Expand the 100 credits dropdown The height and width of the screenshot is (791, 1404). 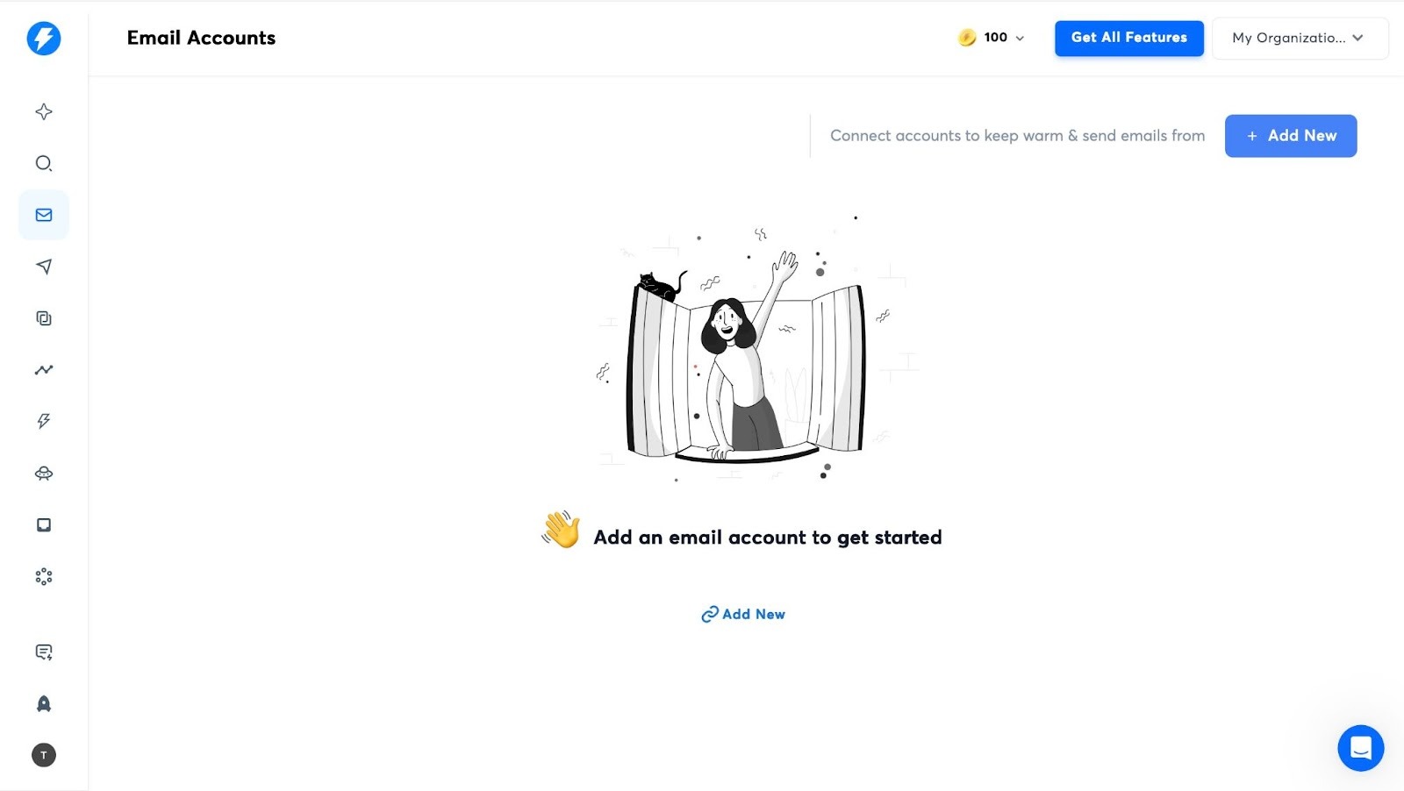click(992, 38)
